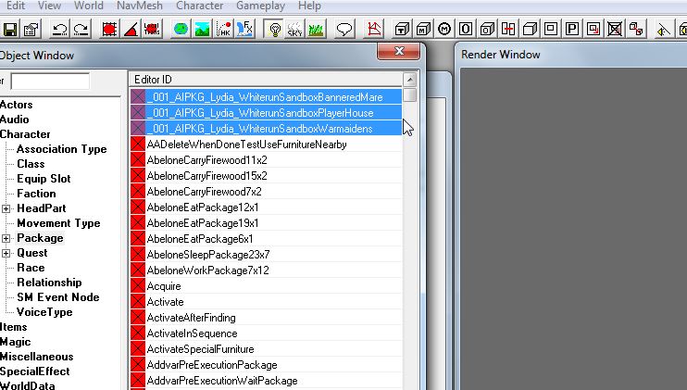The width and height of the screenshot is (687, 390).
Task: Select SM Event Node category
Action: pyautogui.click(x=58, y=297)
